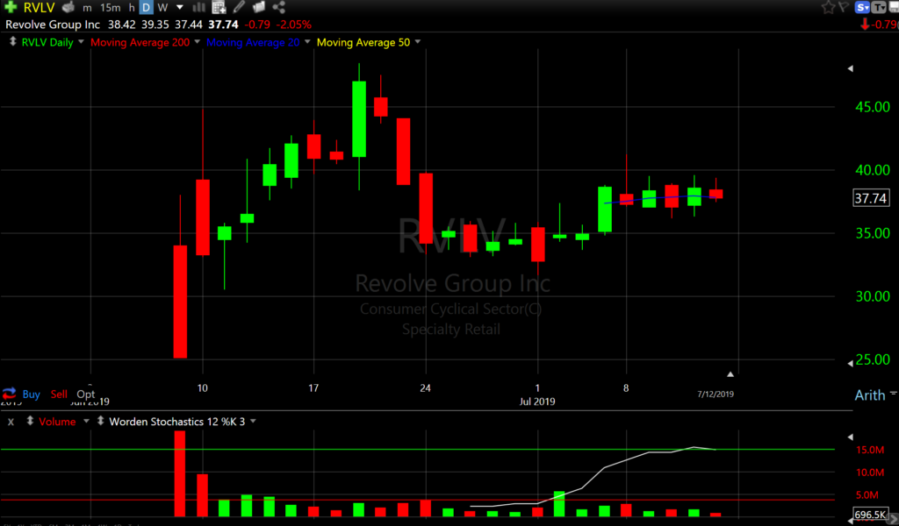Open the Moving Average 20 dropdown arrow
This screenshot has width=899, height=526.
coord(307,42)
